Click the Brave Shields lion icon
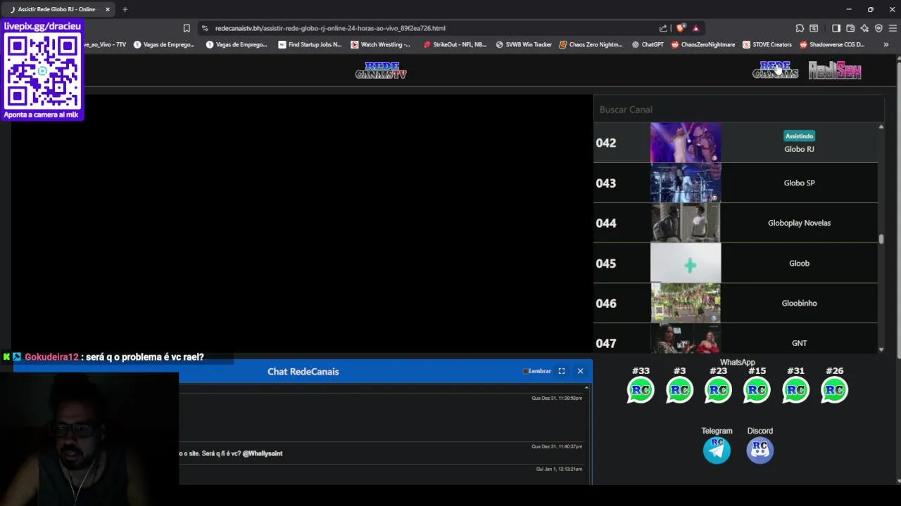Image resolution: width=901 pixels, height=506 pixels. [x=680, y=28]
